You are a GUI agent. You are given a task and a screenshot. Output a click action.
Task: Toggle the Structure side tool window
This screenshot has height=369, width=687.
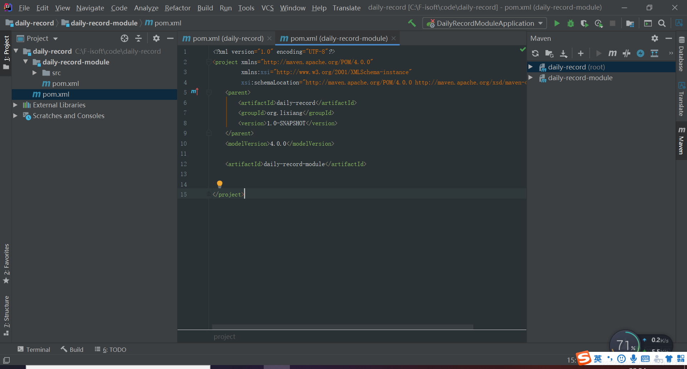tap(6, 315)
